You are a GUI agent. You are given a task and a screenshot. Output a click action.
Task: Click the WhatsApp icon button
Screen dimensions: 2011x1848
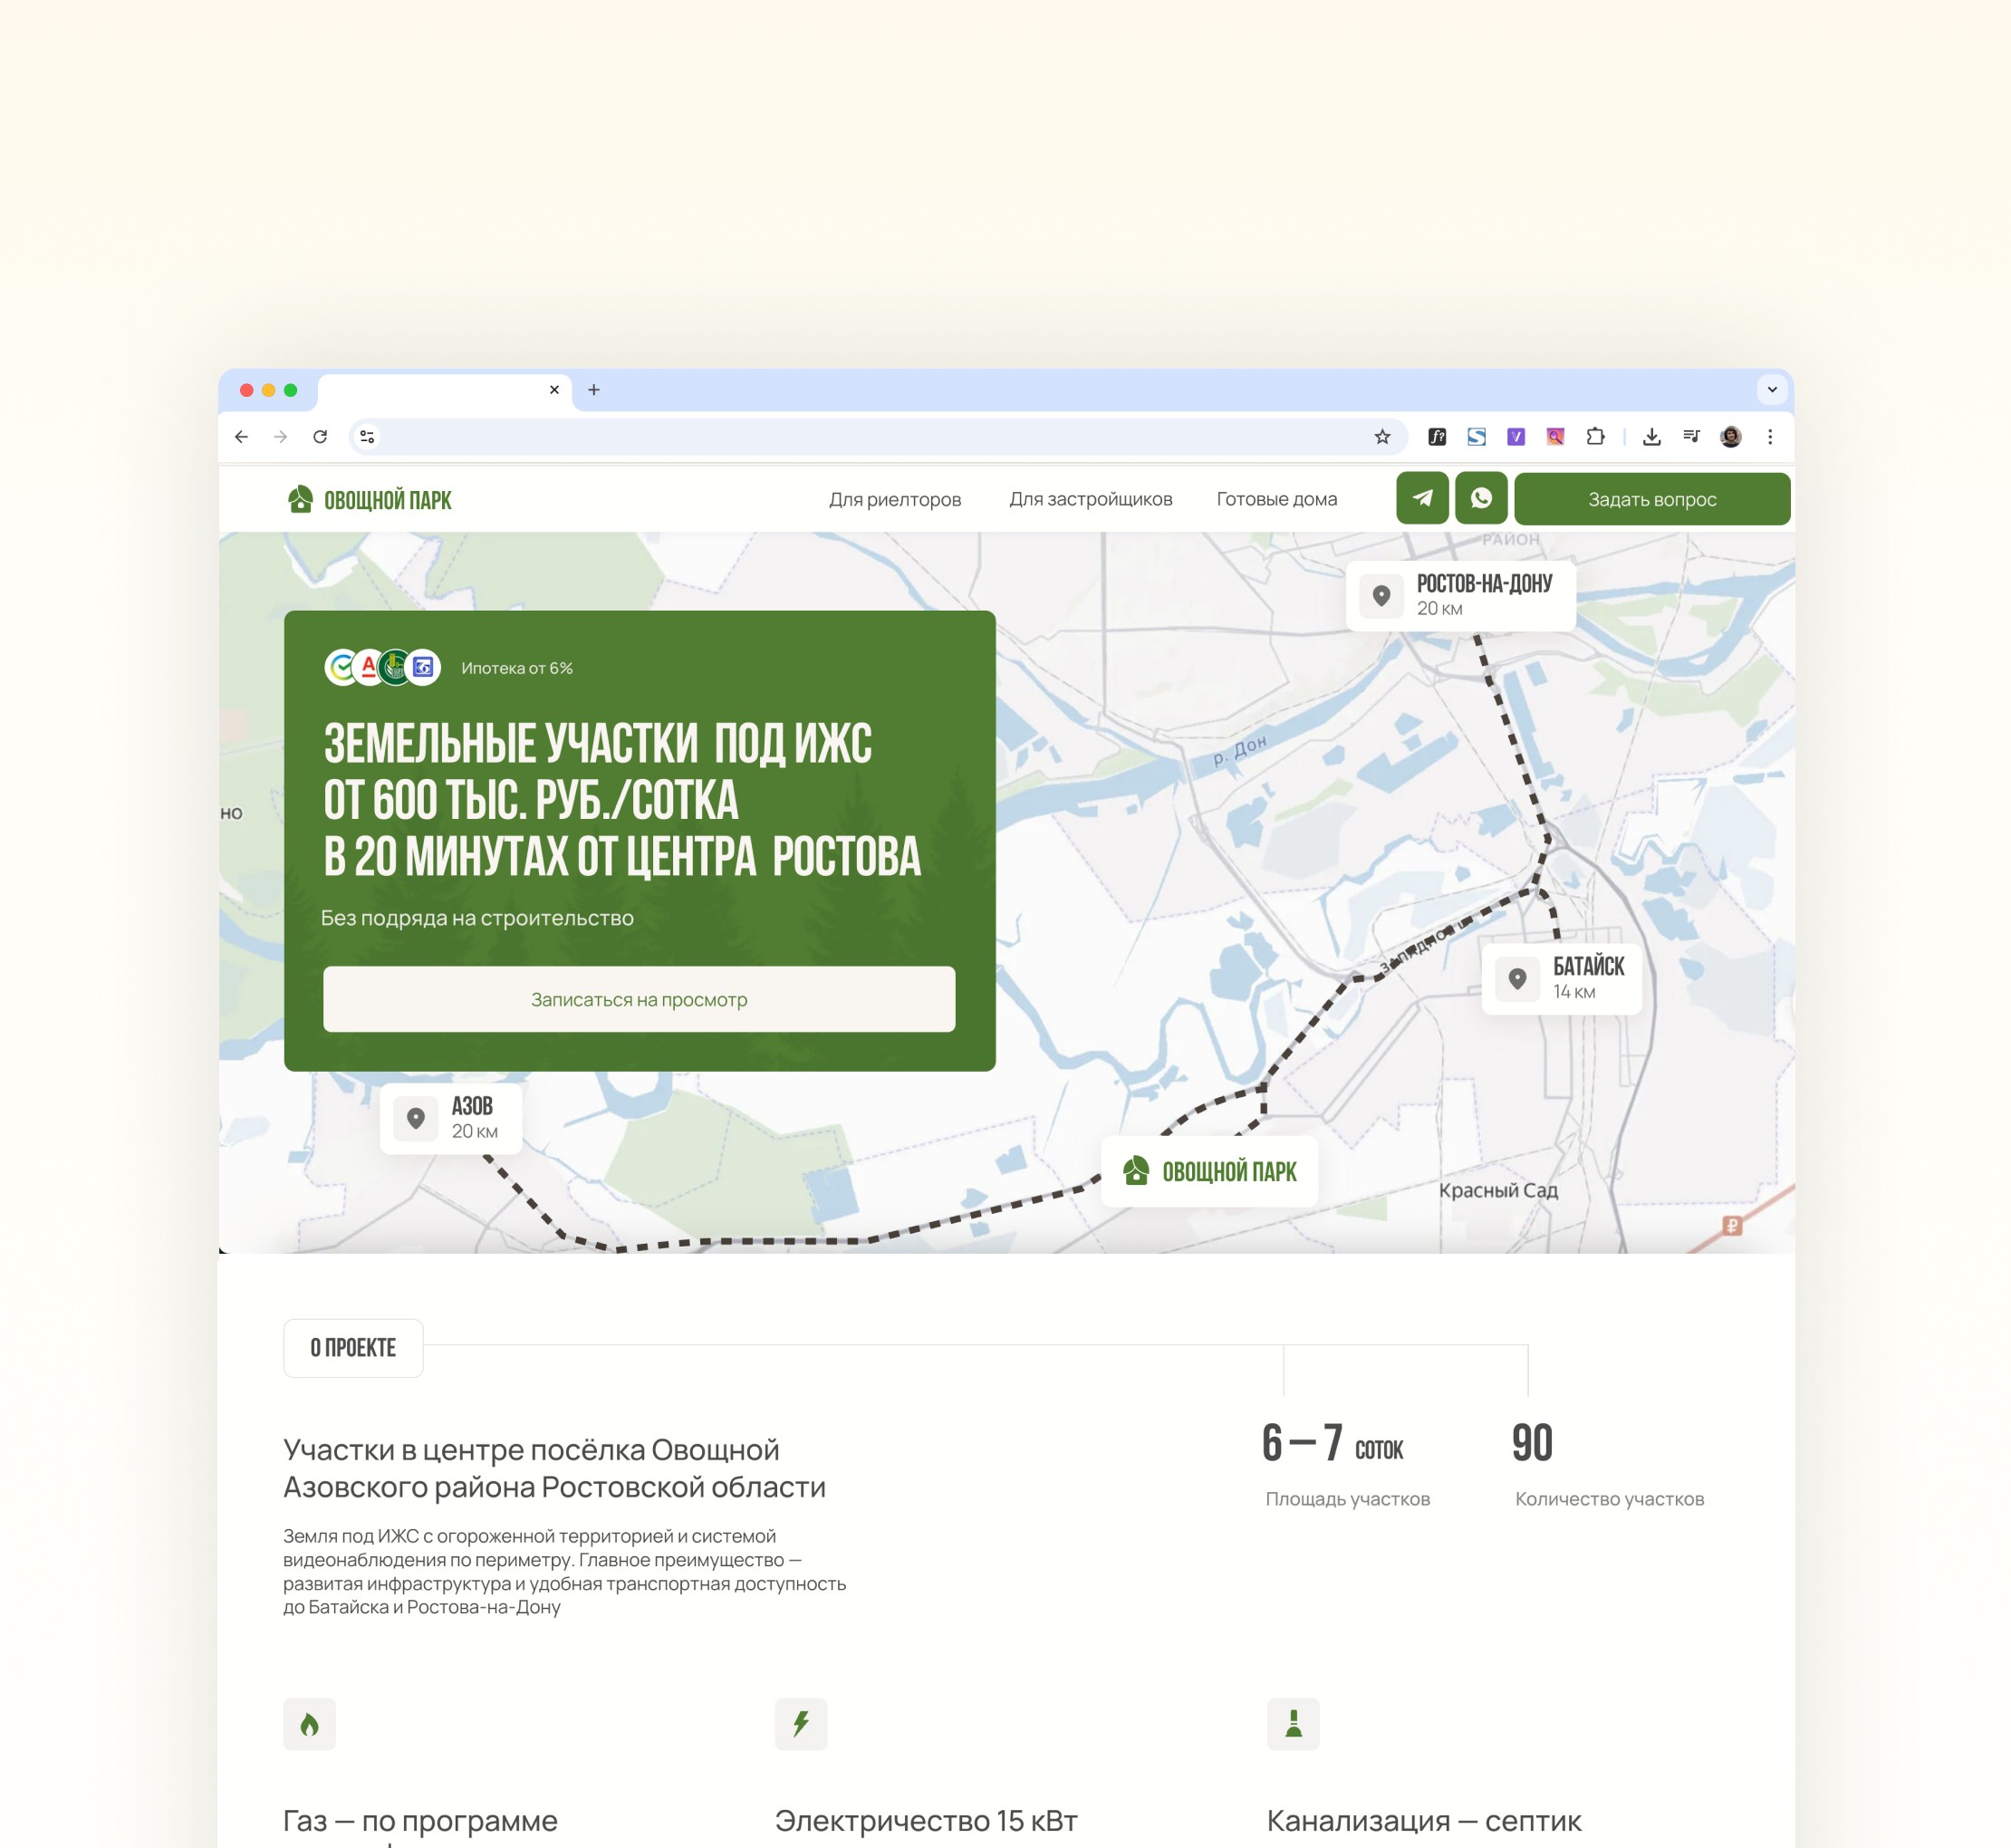coord(1480,498)
